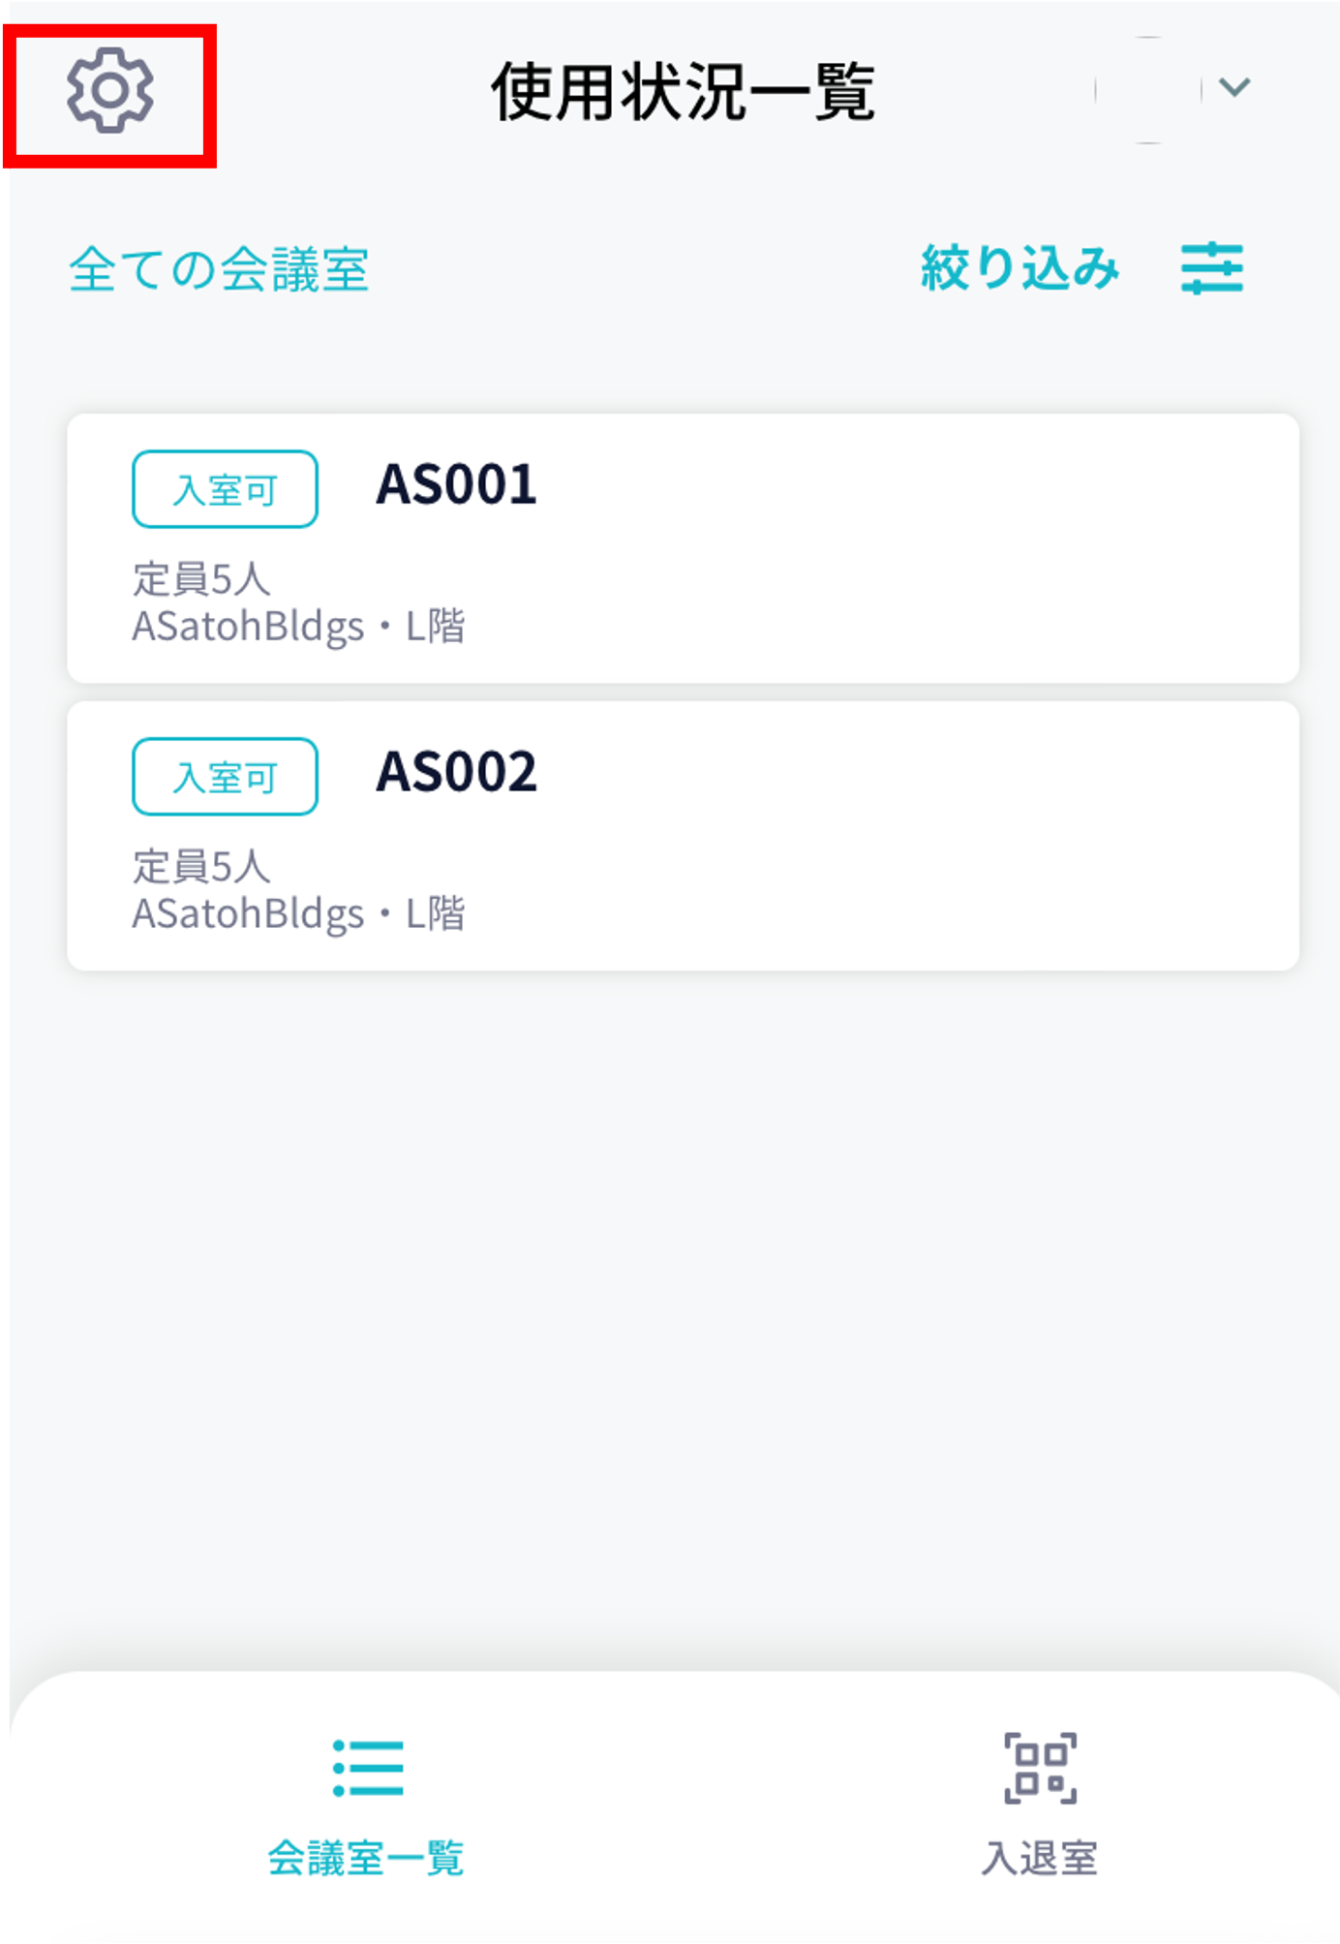Click 定員5人 in the AS002 card

pyautogui.click(x=201, y=866)
